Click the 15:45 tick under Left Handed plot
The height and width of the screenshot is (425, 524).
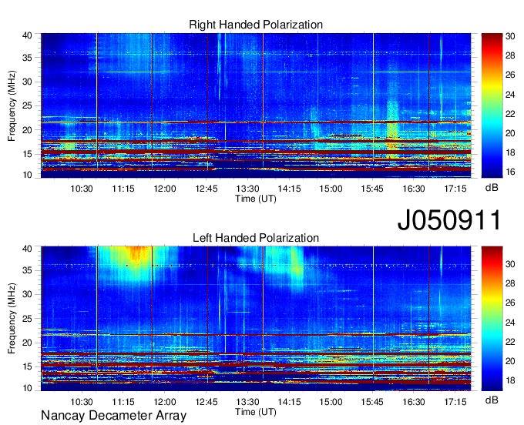(372, 402)
